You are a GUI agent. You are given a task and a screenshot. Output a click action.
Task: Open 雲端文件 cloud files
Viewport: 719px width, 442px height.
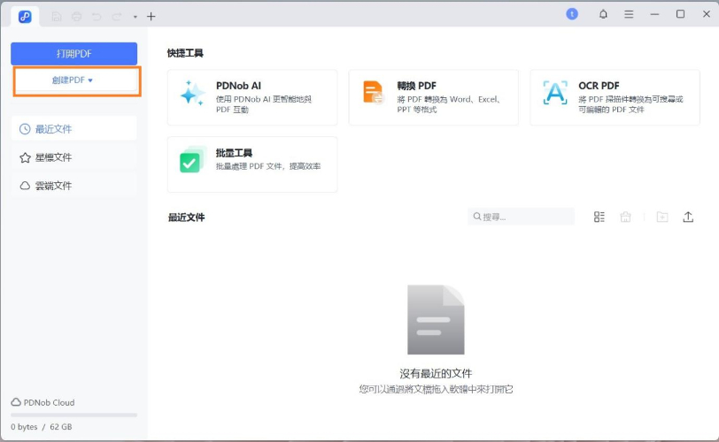pos(73,186)
